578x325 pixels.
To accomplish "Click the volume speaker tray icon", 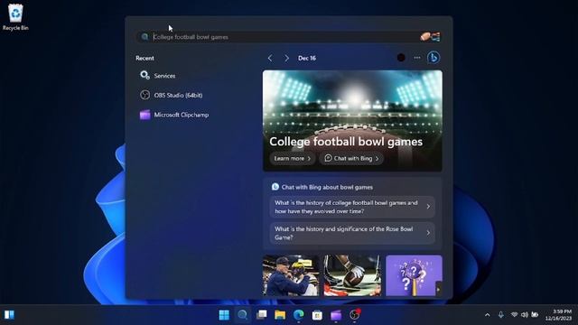I will [524, 315].
